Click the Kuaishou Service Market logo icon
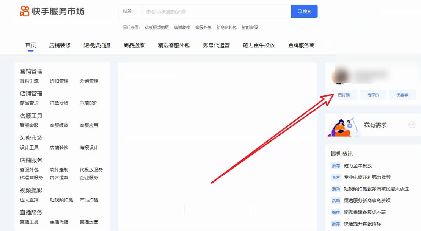 (x=24, y=11)
